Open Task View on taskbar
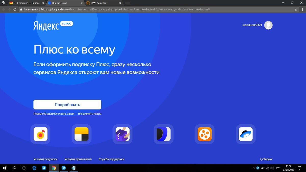The image size is (306, 172). [x=24, y=168]
